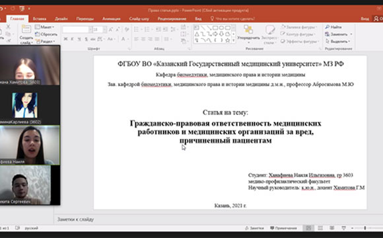Toggle italic К formatting
Screen dimensions: 383x238
pyautogui.click(x=72, y=39)
